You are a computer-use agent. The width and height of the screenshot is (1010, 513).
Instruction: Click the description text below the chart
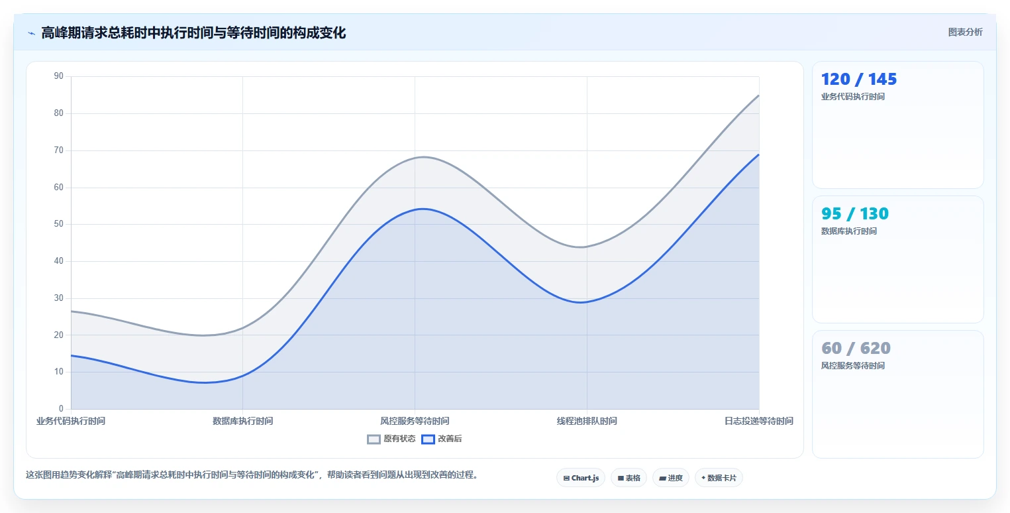pos(252,475)
